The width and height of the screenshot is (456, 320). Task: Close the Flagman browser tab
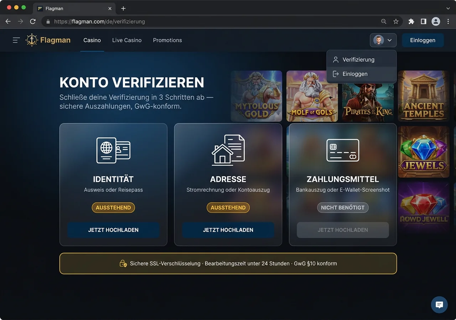pos(110,9)
